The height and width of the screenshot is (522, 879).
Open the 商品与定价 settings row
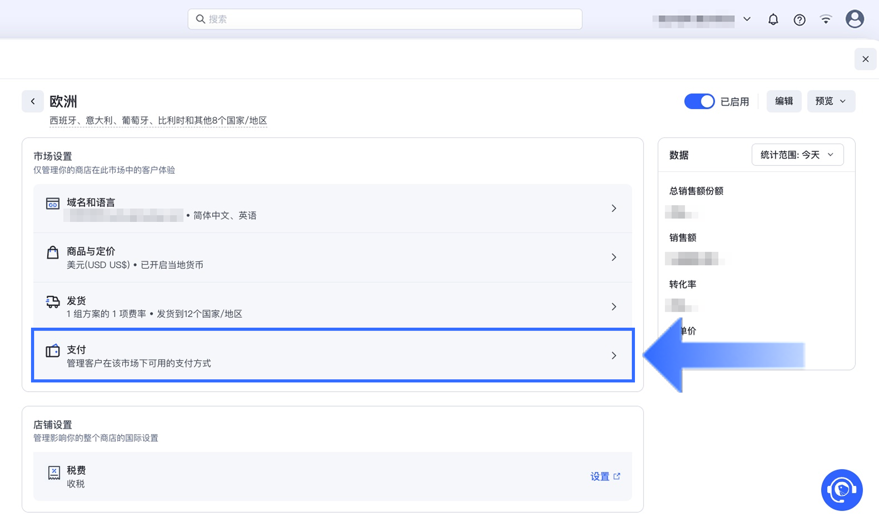332,257
